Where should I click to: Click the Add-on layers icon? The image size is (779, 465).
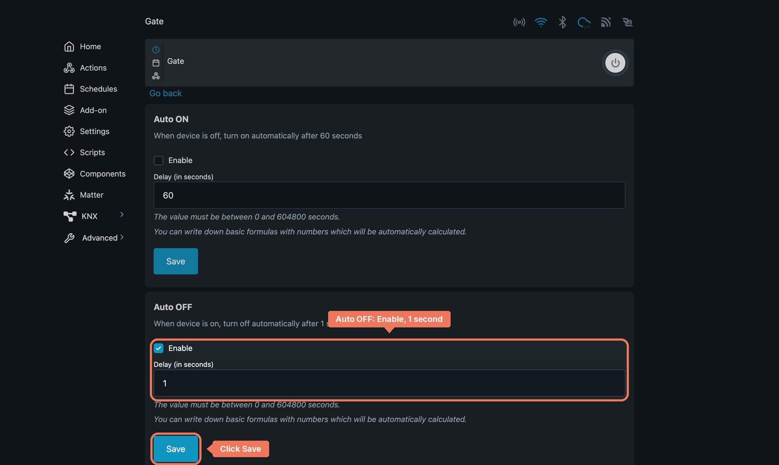[x=69, y=110]
